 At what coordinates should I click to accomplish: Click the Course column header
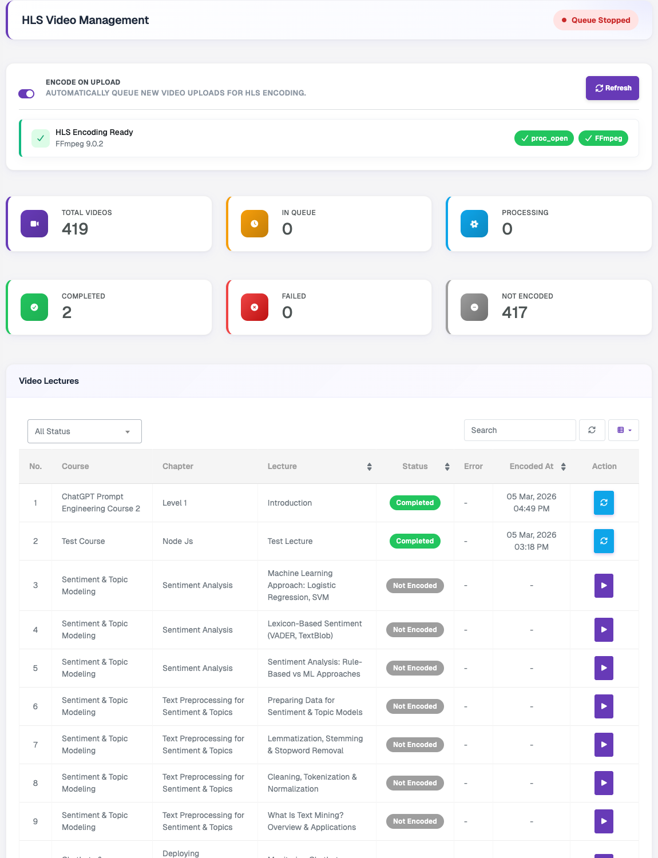pyautogui.click(x=76, y=467)
